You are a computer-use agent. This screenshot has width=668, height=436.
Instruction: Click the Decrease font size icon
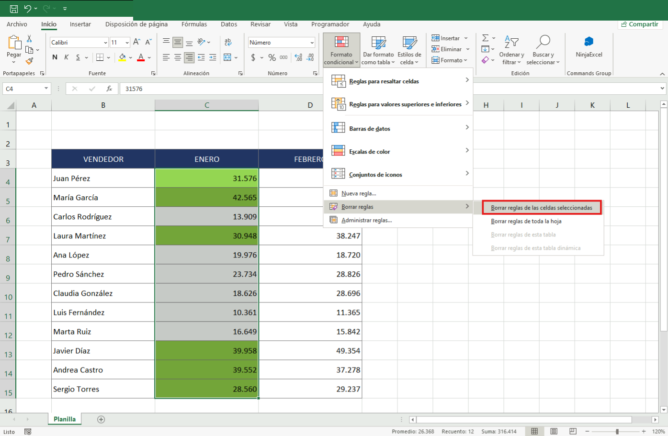point(148,42)
